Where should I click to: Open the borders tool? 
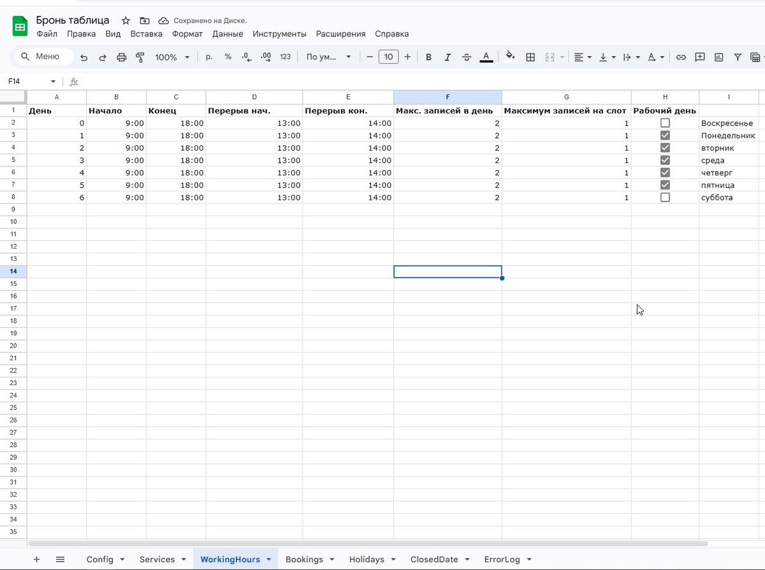[x=530, y=57]
